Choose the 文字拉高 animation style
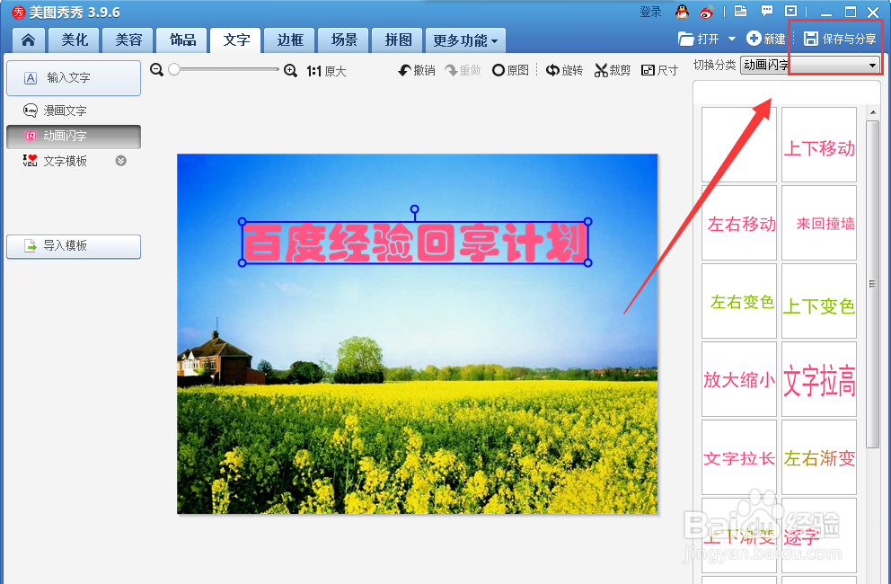Image resolution: width=891 pixels, height=584 pixels. [x=819, y=379]
